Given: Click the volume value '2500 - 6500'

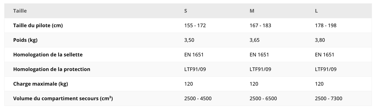Looking at the screenshot, I should tap(263, 98).
